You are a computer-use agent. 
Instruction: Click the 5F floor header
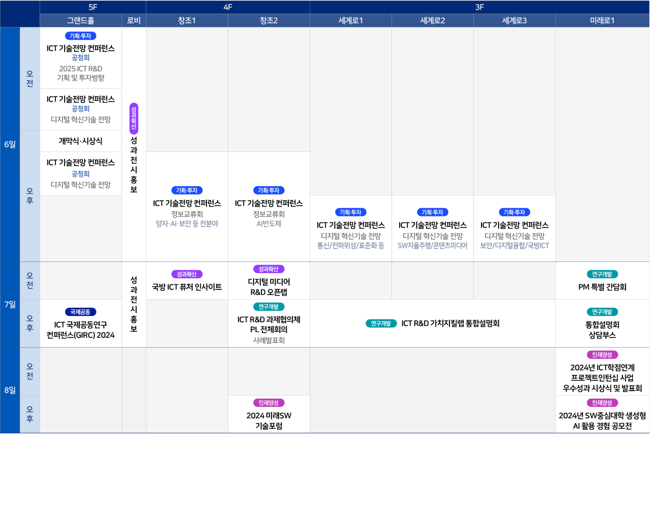pos(93,7)
